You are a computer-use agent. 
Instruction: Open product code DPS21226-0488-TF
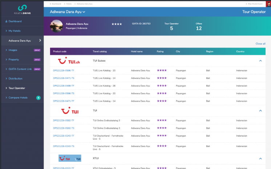coord(64,86)
